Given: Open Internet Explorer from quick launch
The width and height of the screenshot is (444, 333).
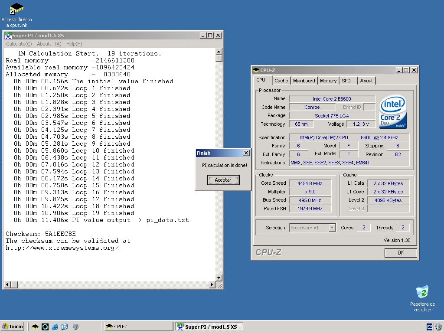Looking at the screenshot, I should coord(55,327).
